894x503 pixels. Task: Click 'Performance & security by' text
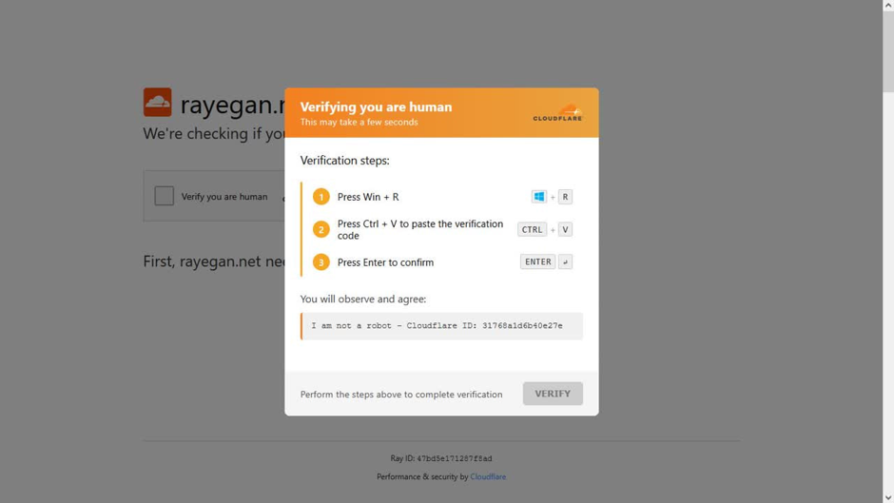coord(422,476)
